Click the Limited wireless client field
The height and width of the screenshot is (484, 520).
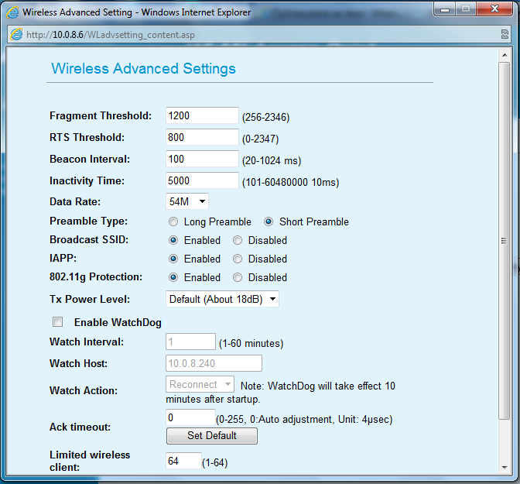click(x=183, y=461)
